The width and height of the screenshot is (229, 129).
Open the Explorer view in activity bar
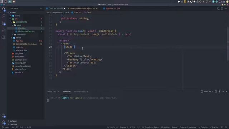tap(4, 10)
